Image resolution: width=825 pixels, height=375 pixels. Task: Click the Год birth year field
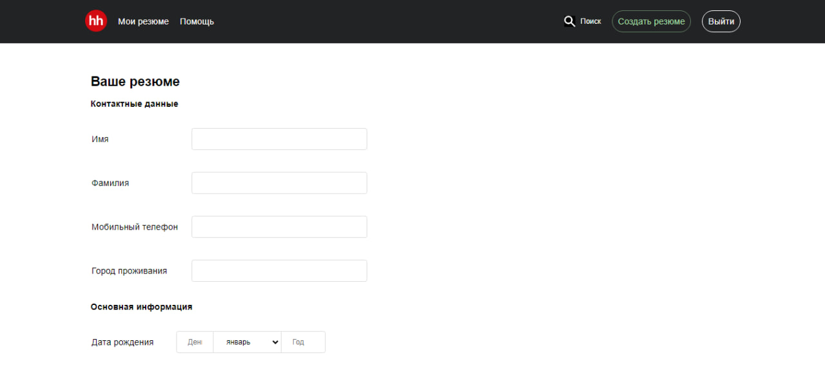click(x=303, y=342)
